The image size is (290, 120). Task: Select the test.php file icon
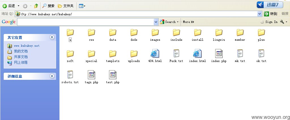pyautogui.click(x=113, y=75)
